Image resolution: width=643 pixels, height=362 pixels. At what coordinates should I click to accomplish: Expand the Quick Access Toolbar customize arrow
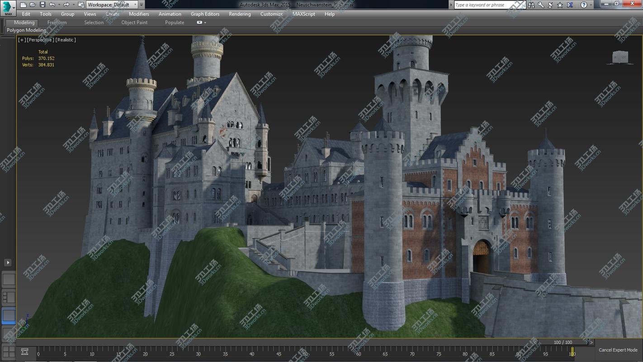(x=142, y=5)
